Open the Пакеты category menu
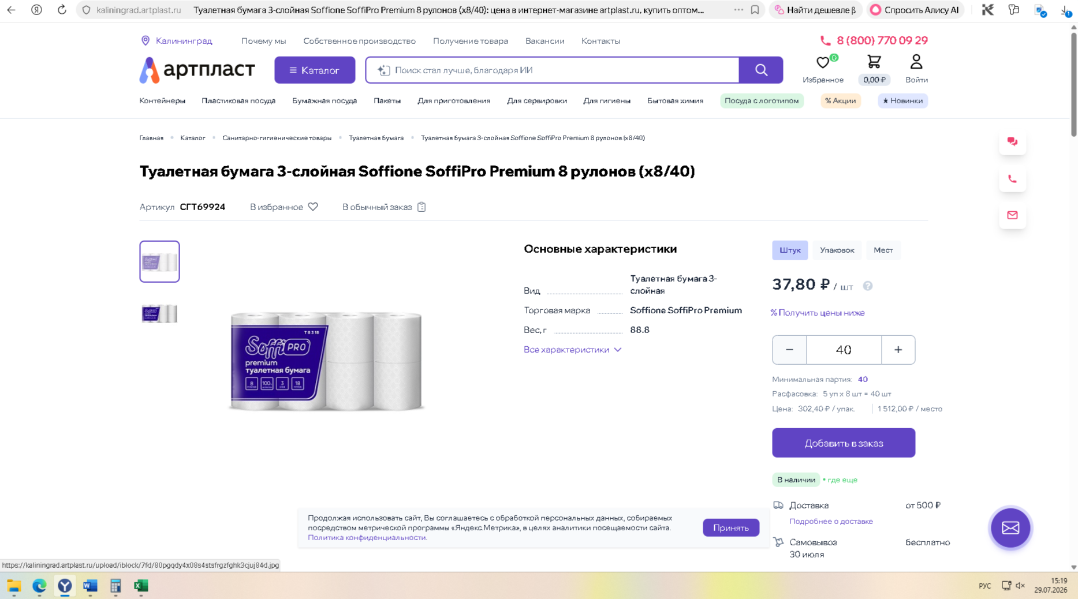Viewport: 1078px width, 599px height. click(387, 101)
